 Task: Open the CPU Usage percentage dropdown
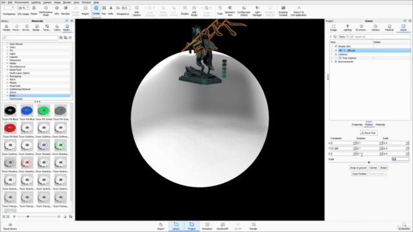(23, 8)
